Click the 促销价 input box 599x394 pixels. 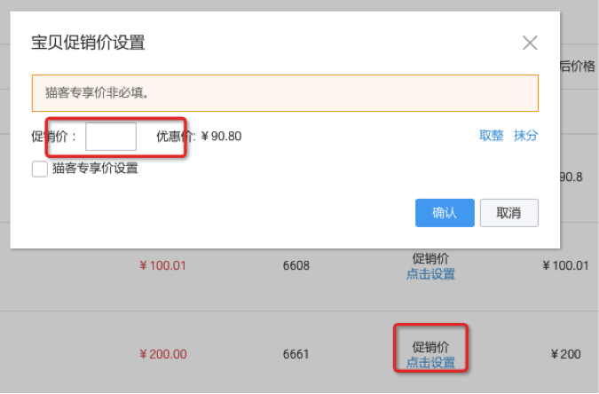[x=111, y=137]
